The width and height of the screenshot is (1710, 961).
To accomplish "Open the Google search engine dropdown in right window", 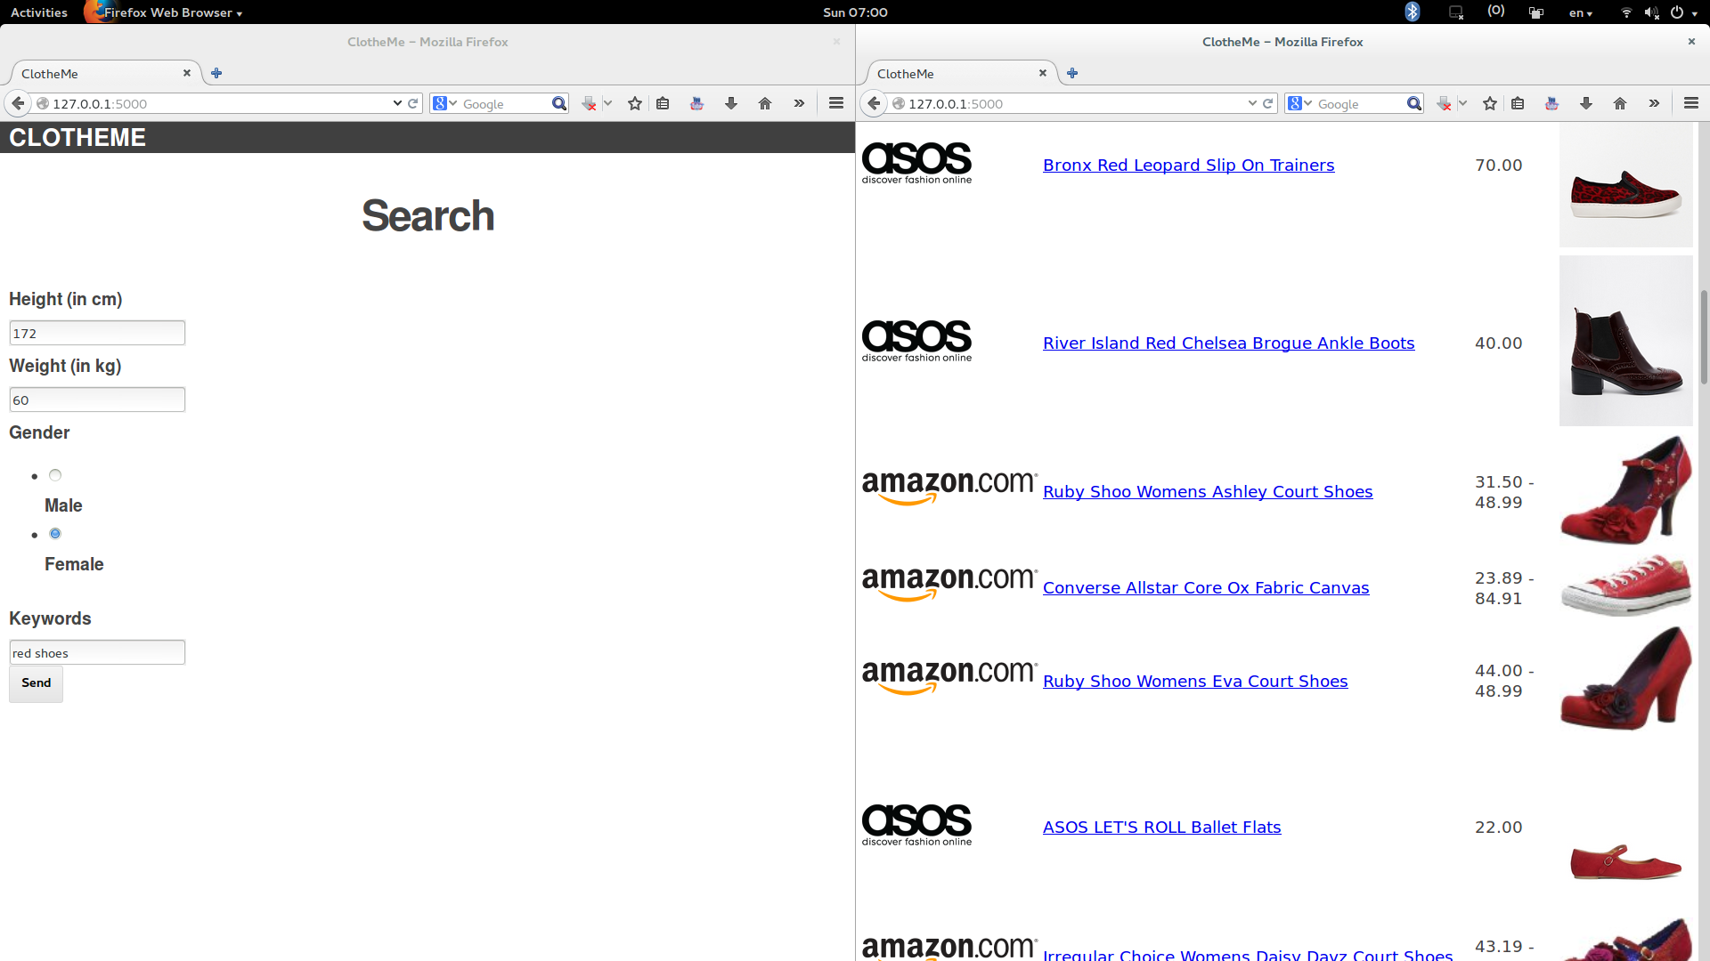I will pos(1299,104).
